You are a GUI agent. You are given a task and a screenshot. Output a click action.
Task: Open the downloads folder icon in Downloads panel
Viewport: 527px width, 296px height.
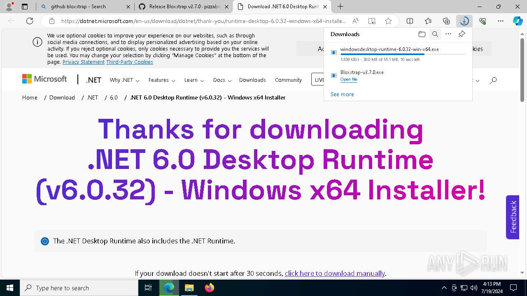(422, 34)
